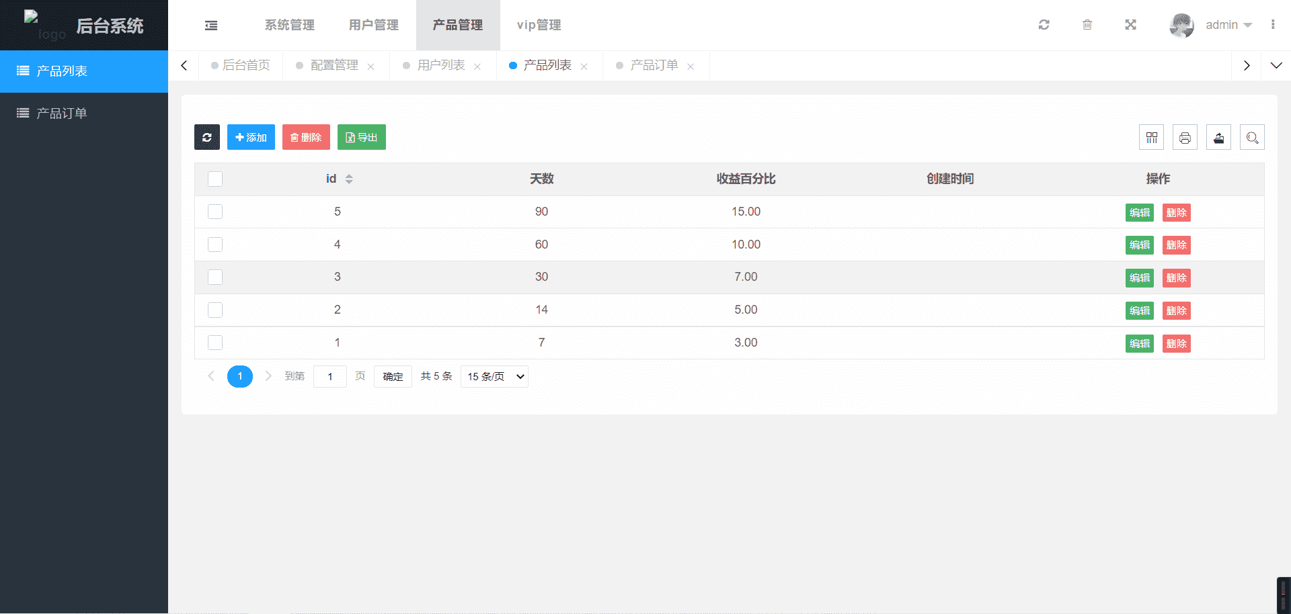The width and height of the screenshot is (1291, 614).
Task: Open the column filter grid icon
Action: click(1151, 137)
